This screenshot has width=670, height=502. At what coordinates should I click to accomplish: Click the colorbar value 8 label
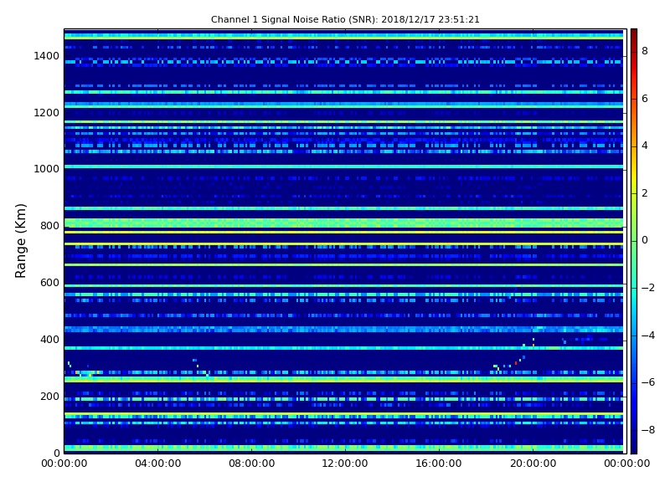(645, 51)
